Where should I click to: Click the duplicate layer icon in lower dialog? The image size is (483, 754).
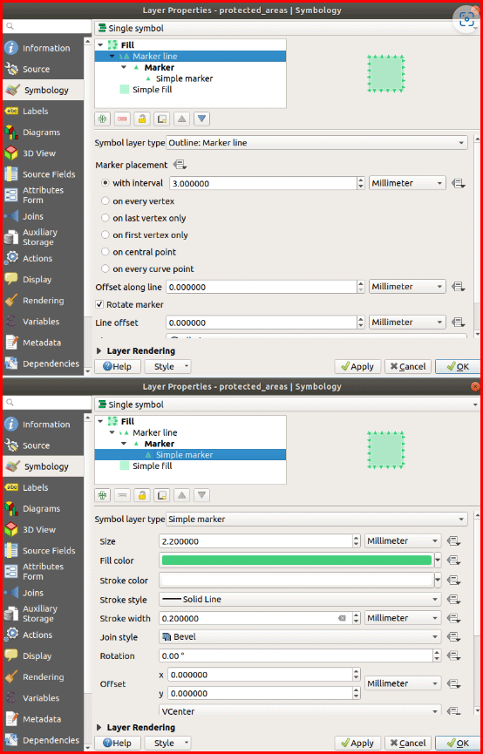pyautogui.click(x=161, y=495)
